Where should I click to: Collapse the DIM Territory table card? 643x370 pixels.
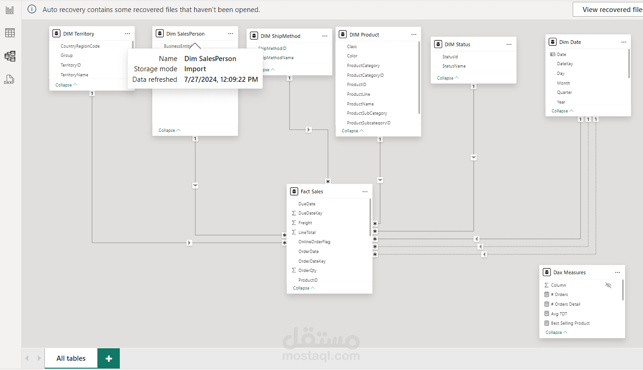(x=66, y=85)
